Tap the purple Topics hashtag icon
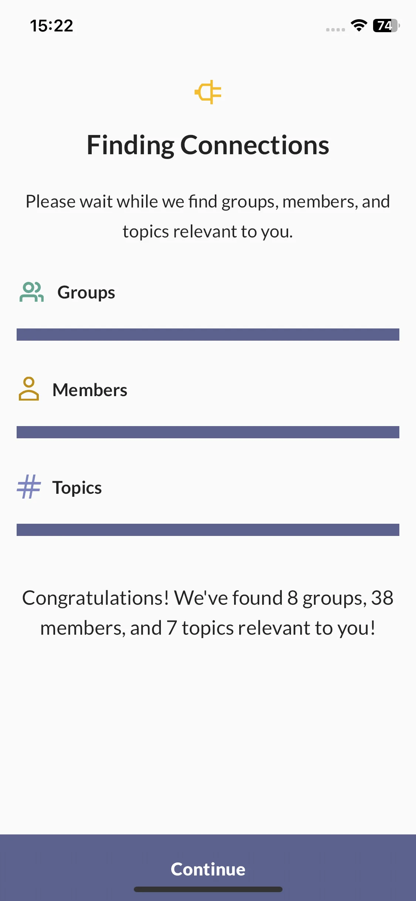 tap(28, 487)
